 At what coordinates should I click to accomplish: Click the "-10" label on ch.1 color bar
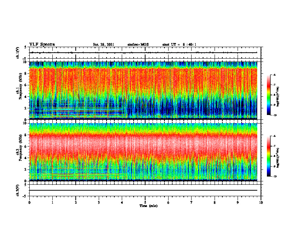click(274, 115)
